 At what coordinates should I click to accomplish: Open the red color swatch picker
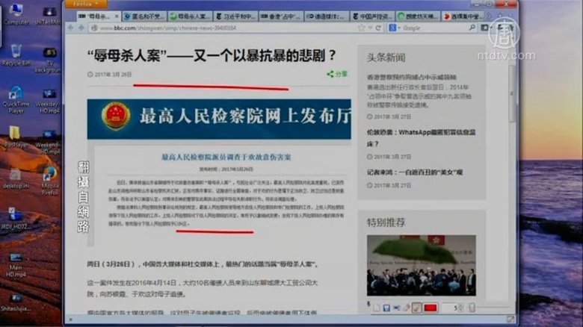[431, 308]
